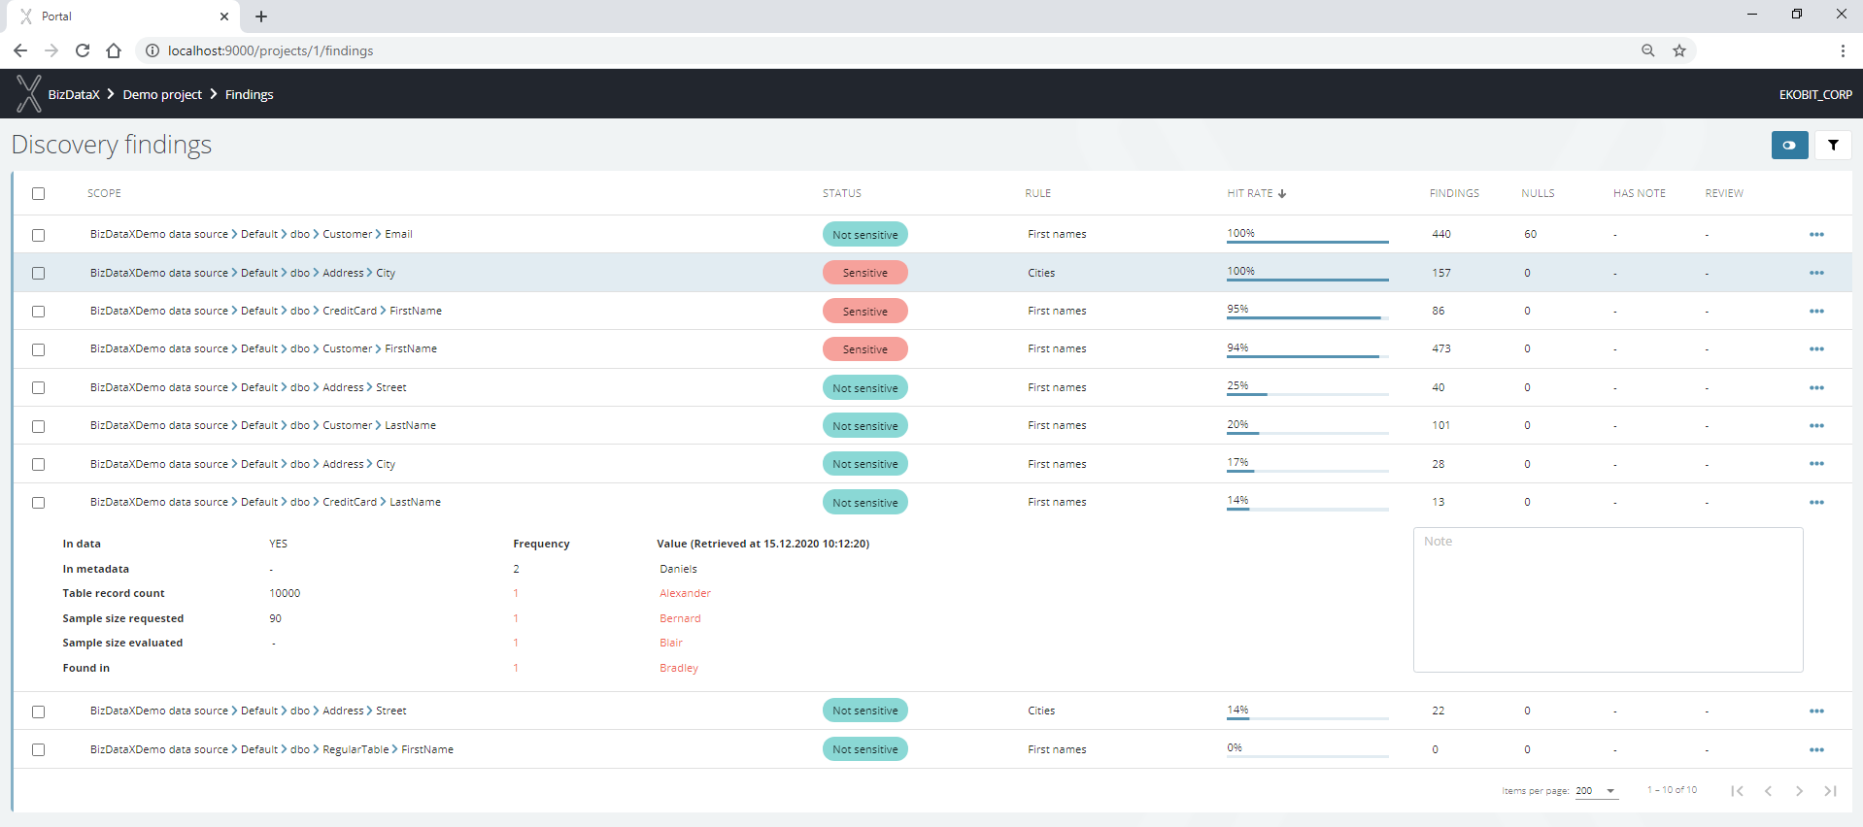Click into the Note text area
The height and width of the screenshot is (827, 1863).
pos(1609,600)
